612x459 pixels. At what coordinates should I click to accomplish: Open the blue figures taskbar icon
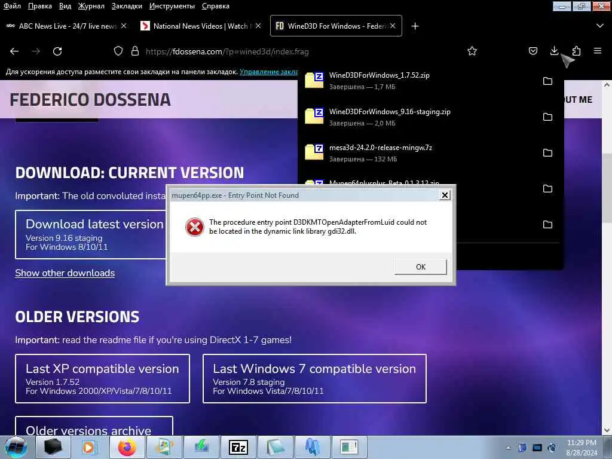[x=312, y=447]
